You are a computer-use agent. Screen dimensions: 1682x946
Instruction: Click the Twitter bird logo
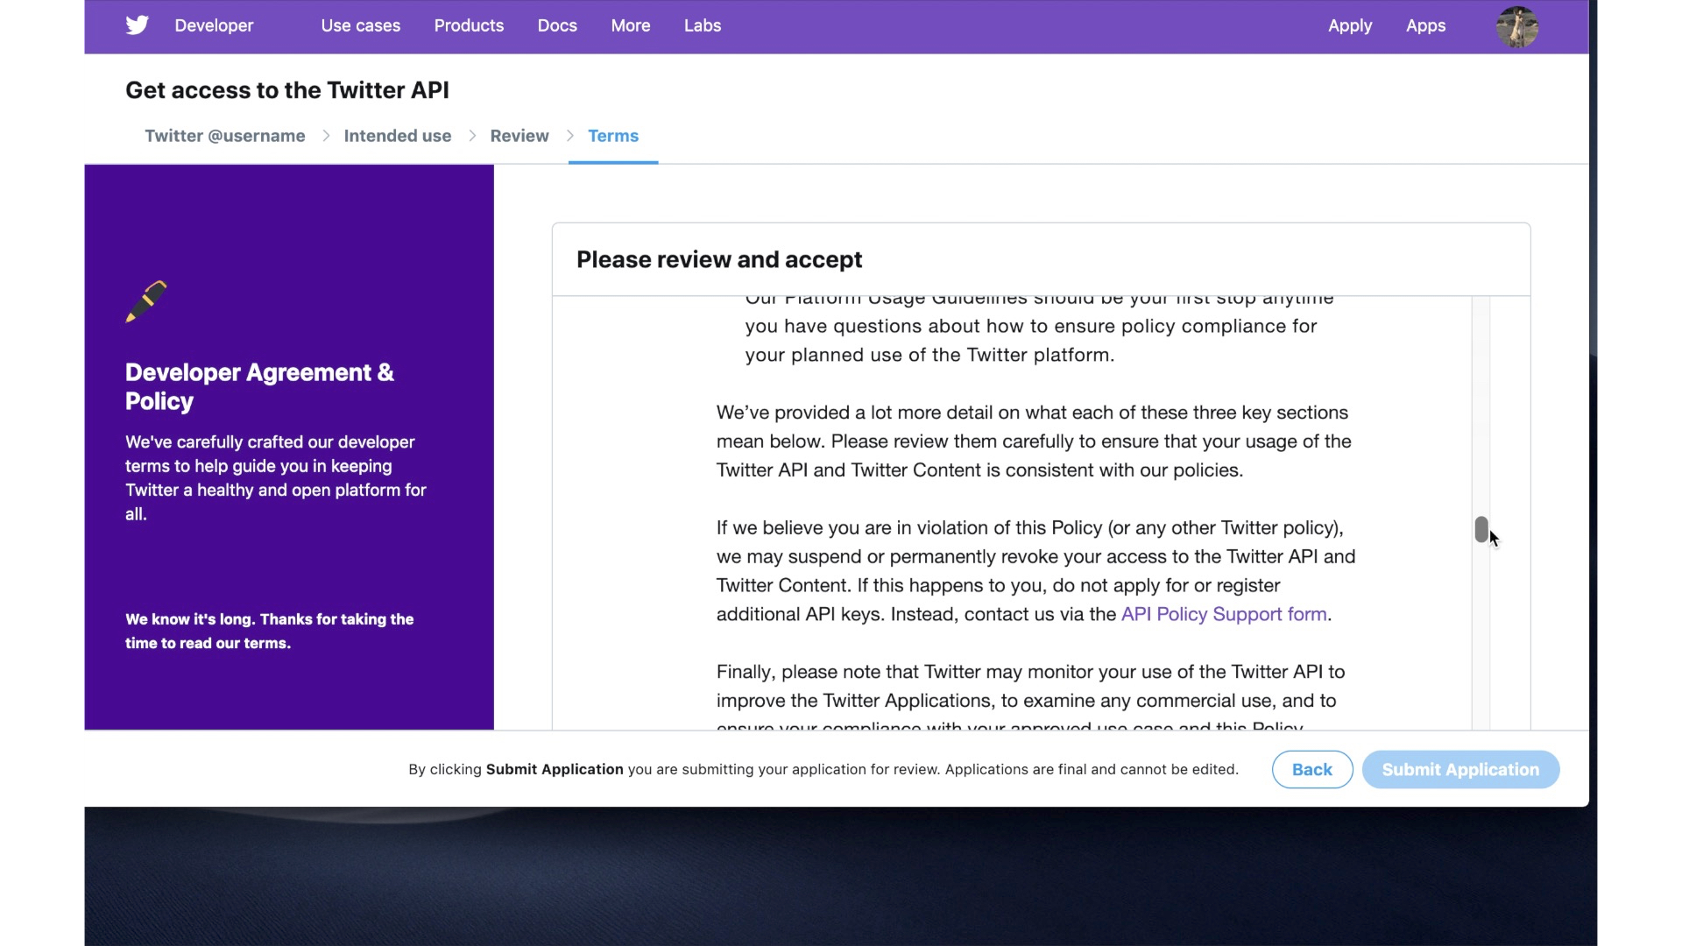[x=137, y=25]
